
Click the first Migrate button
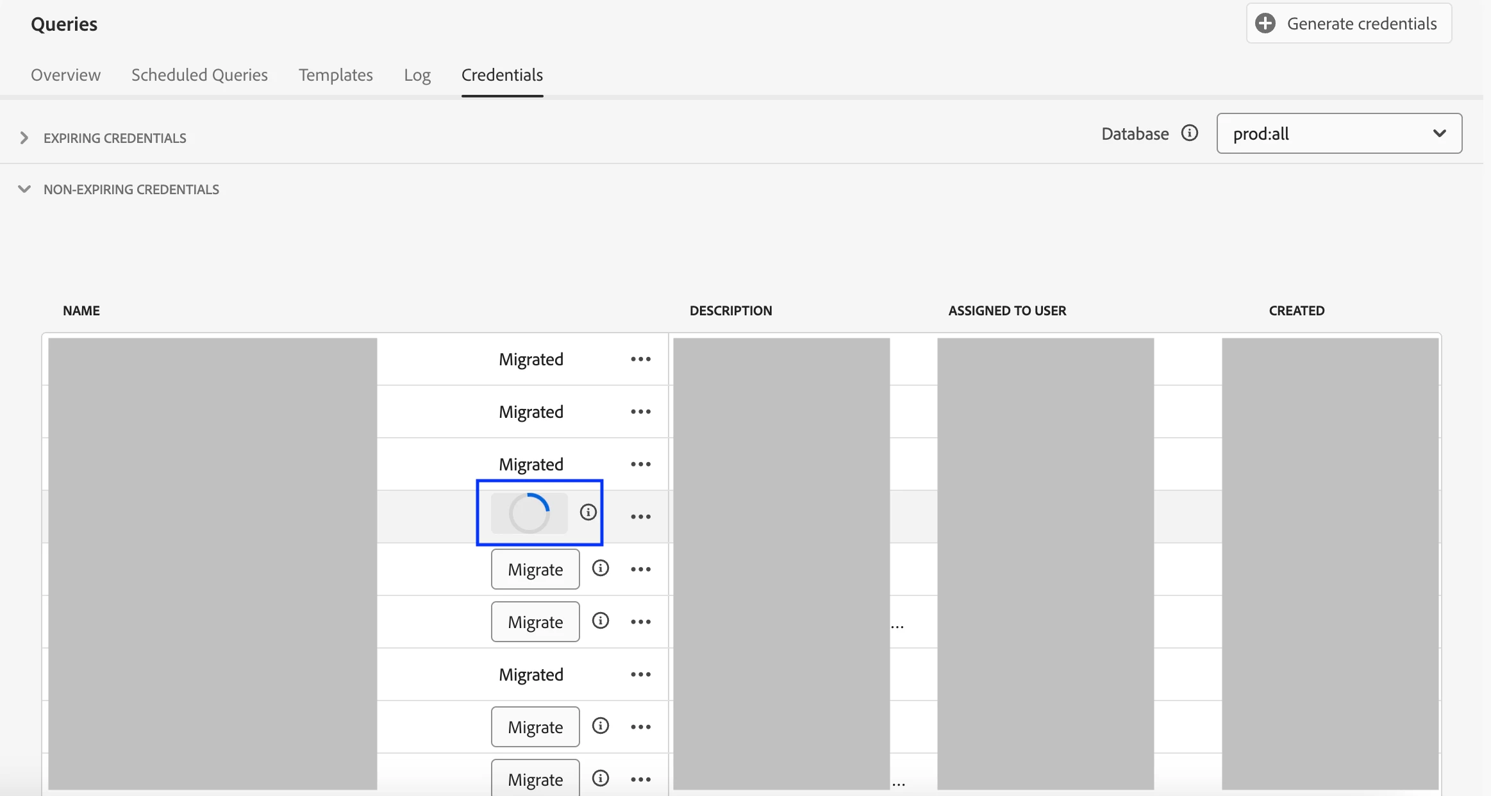pos(535,569)
